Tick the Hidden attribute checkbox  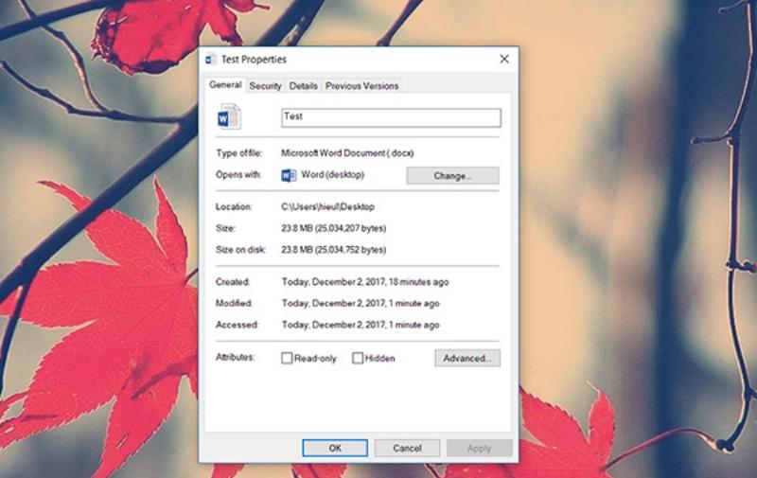[x=358, y=358]
